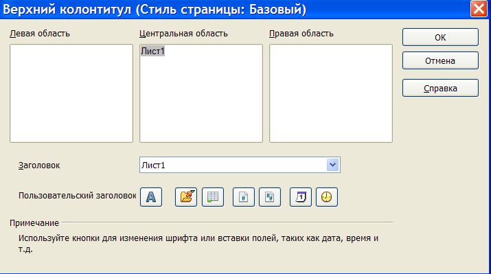The height and width of the screenshot is (274, 491).
Task: Insert time field clock icon
Action: click(327, 197)
